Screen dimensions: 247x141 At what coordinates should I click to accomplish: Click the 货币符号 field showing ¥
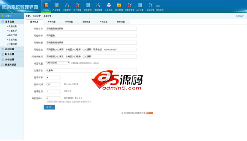click(x=53, y=77)
